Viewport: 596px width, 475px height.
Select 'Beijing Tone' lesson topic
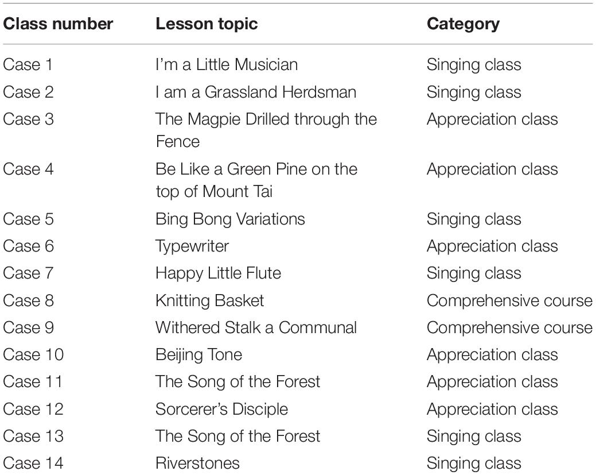coord(199,355)
